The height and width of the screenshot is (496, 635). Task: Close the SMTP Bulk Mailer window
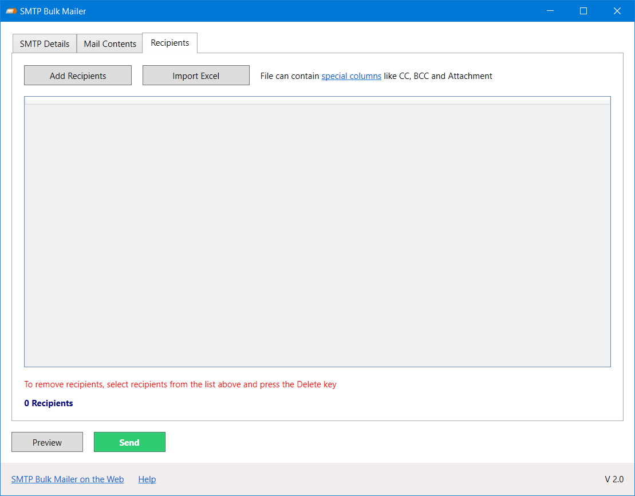(617, 11)
